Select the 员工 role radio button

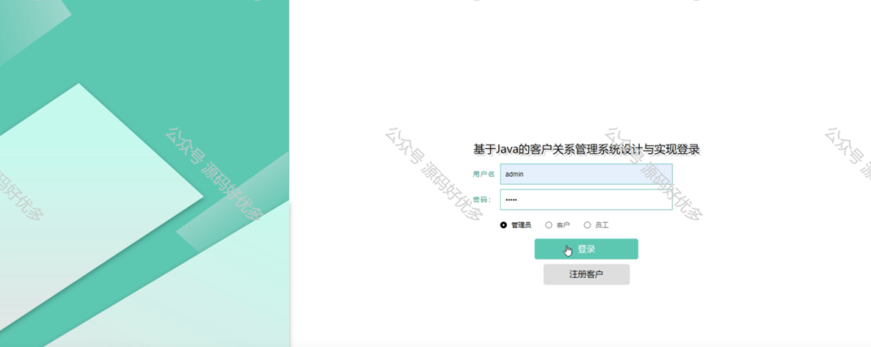pos(587,225)
